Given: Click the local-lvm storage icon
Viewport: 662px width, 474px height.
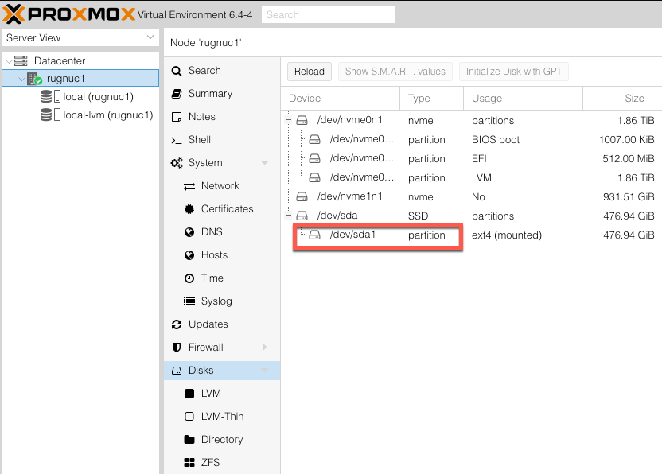Looking at the screenshot, I should click(50, 115).
